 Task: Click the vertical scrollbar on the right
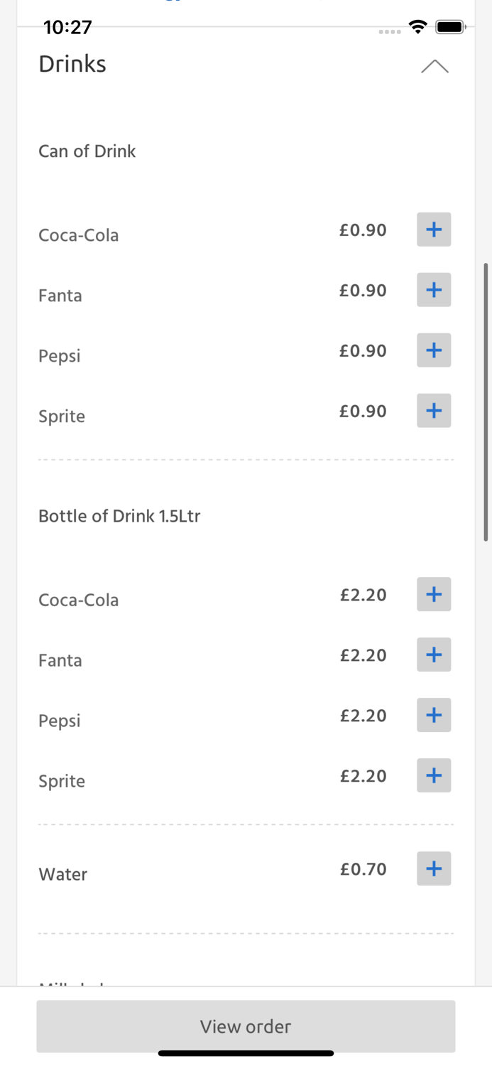tap(486, 402)
